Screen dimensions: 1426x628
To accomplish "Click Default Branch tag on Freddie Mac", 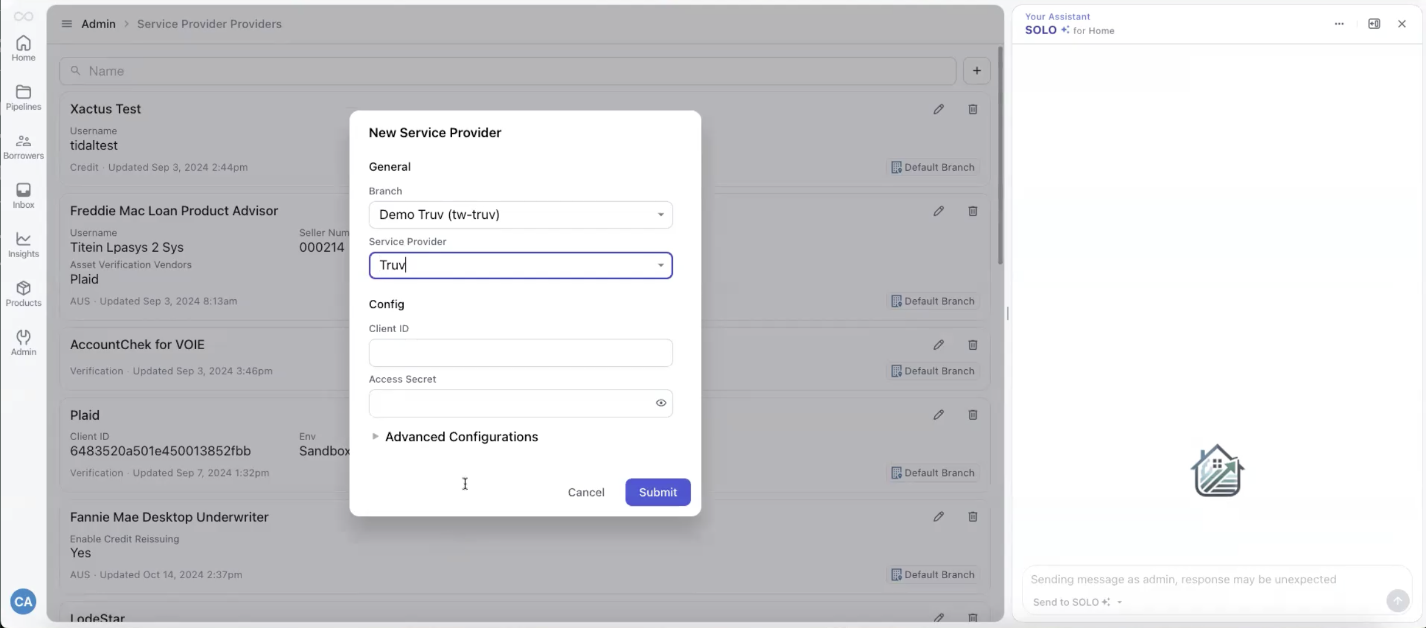I will (x=932, y=301).
